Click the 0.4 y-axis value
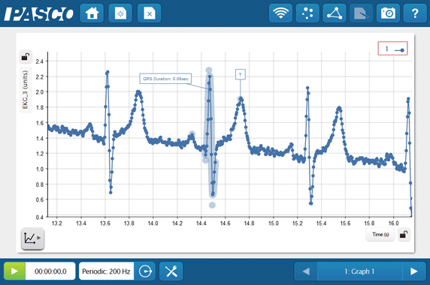 tap(40, 217)
